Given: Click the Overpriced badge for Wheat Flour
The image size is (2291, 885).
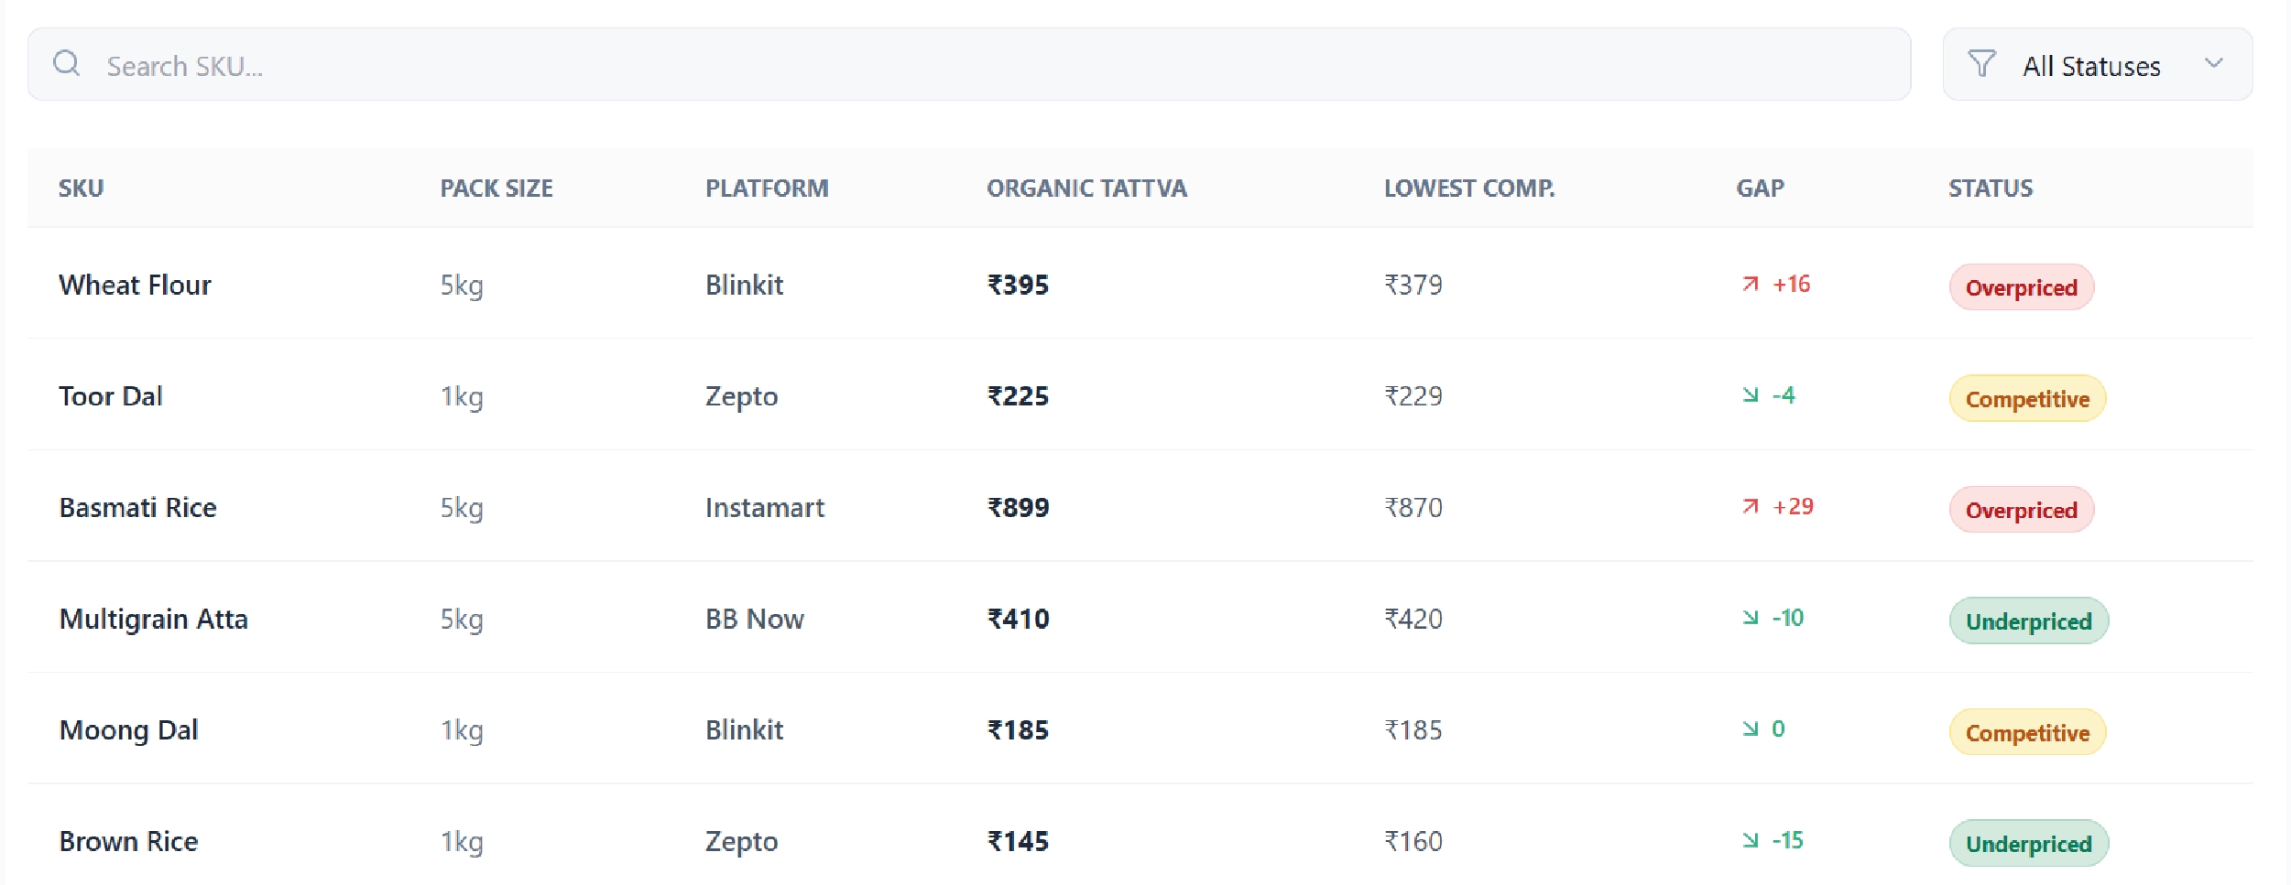Looking at the screenshot, I should (x=2021, y=286).
